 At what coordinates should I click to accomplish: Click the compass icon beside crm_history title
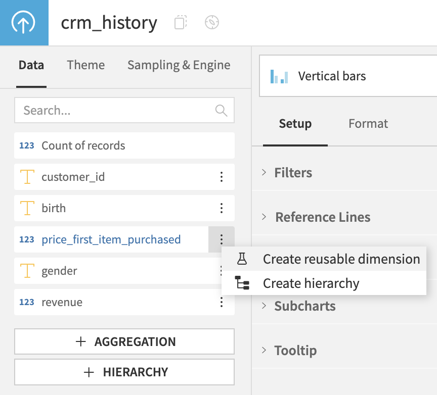211,23
